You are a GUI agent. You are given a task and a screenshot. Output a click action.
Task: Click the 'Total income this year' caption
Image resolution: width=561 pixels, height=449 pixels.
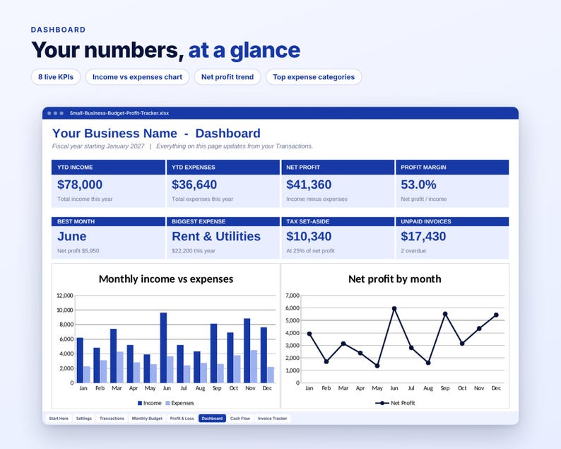(x=85, y=199)
